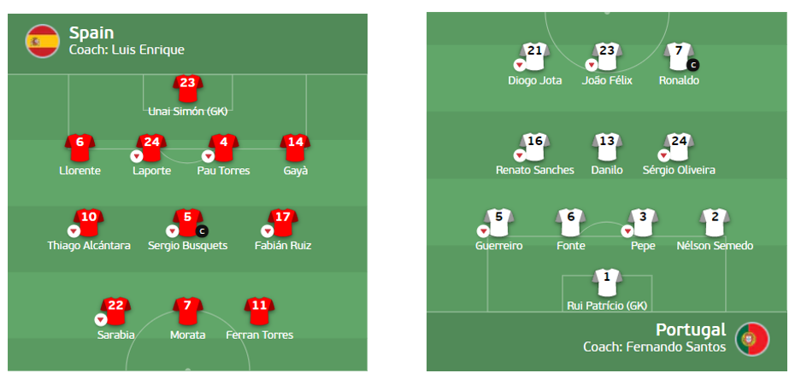This screenshot has height=379, width=795.
Task: Click substitution marker beside Pepe's shirt
Action: click(627, 230)
